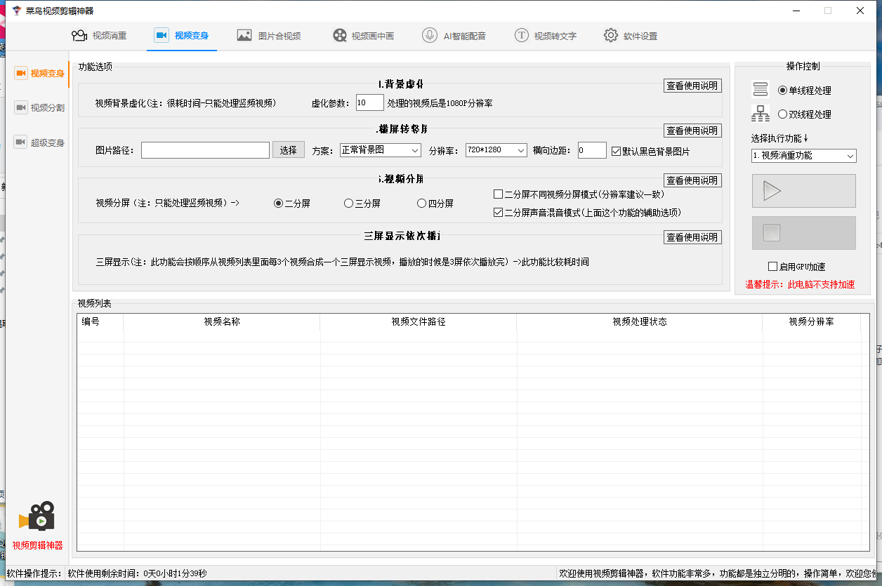
Task: Click the 视频画中画 film reel icon
Action: tap(340, 36)
